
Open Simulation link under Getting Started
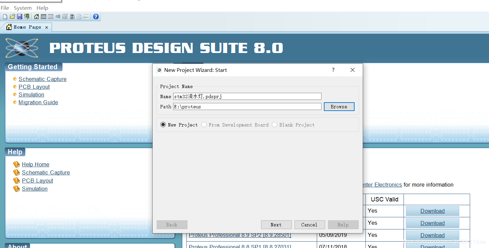point(31,94)
